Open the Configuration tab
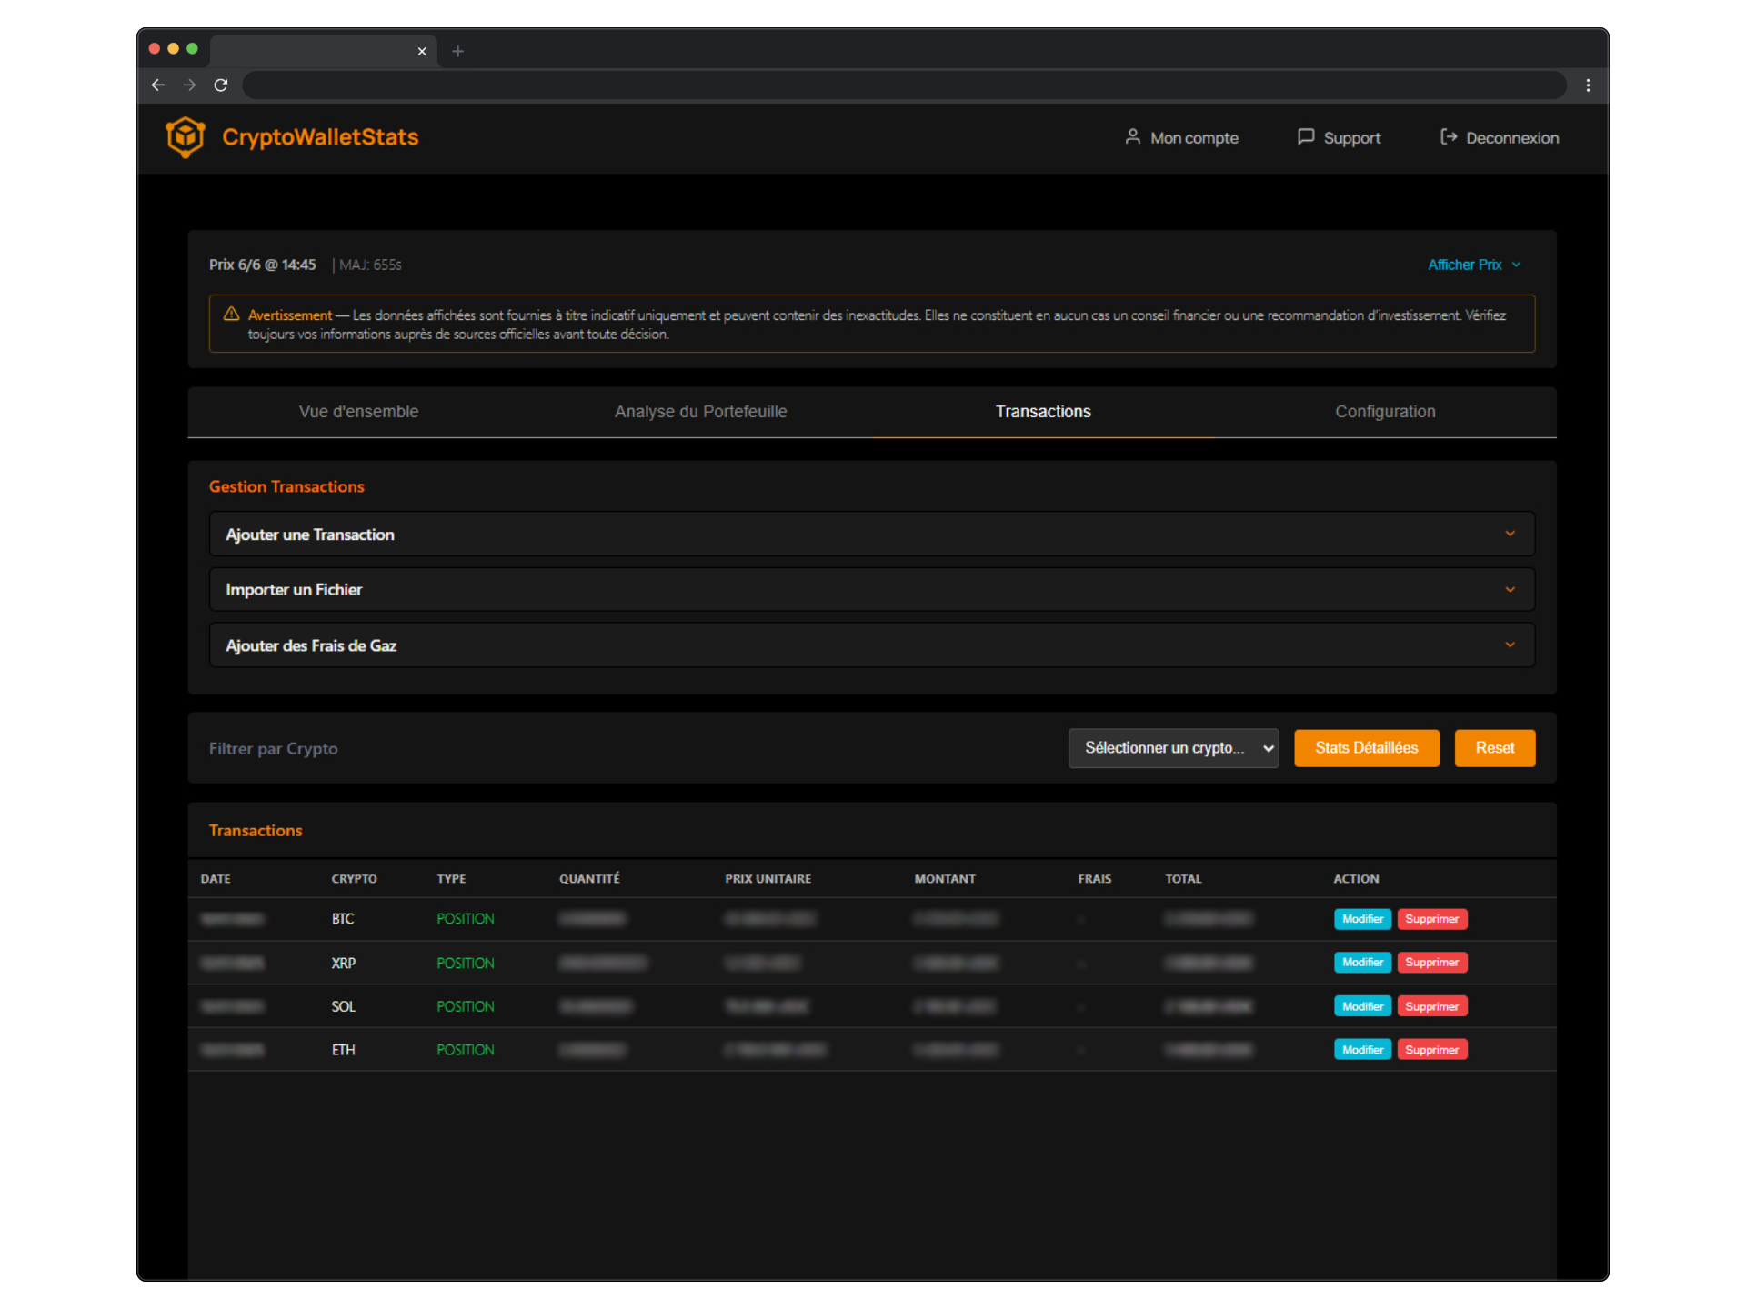 1384,412
